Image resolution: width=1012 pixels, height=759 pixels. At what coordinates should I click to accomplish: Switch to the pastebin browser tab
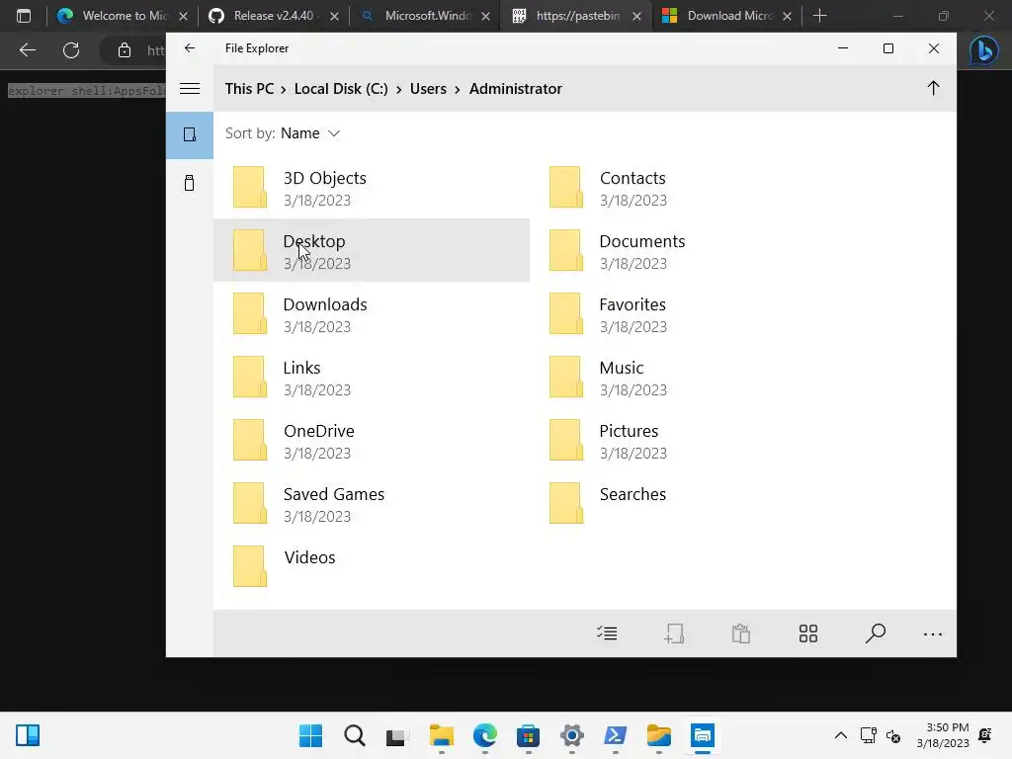[576, 16]
